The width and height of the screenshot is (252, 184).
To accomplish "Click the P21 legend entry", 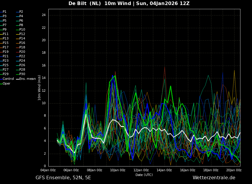I will (4, 56).
